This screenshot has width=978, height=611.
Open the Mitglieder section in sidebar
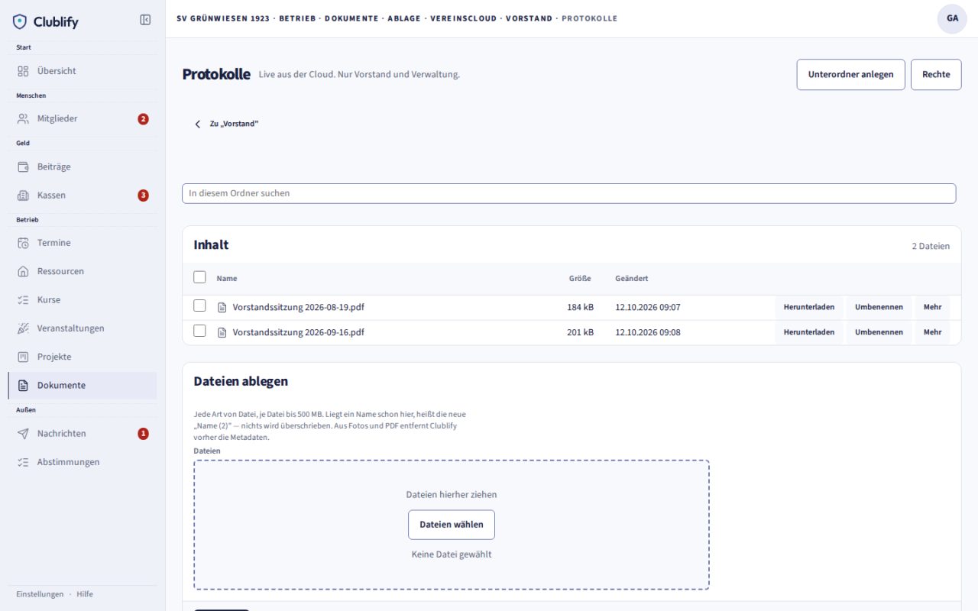pyautogui.click(x=83, y=119)
